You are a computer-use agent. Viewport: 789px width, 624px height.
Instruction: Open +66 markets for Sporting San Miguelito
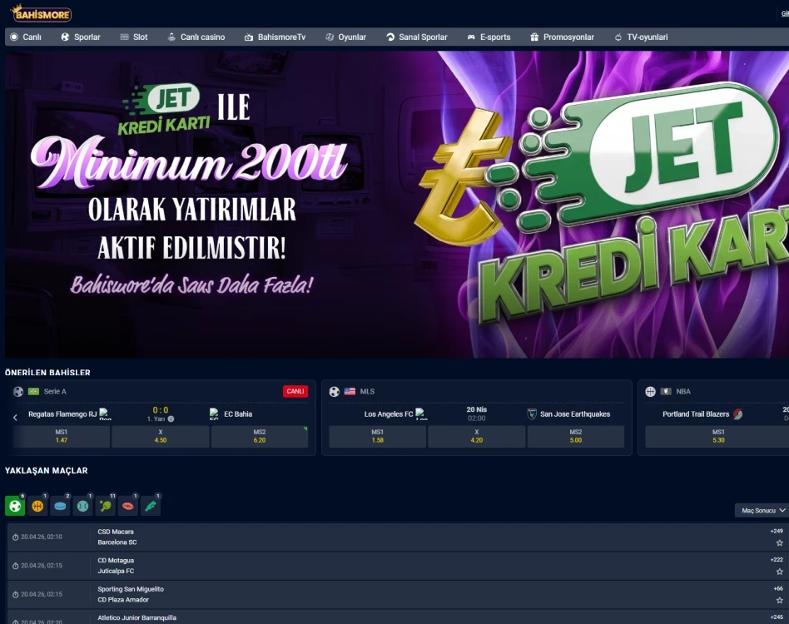[x=778, y=588]
